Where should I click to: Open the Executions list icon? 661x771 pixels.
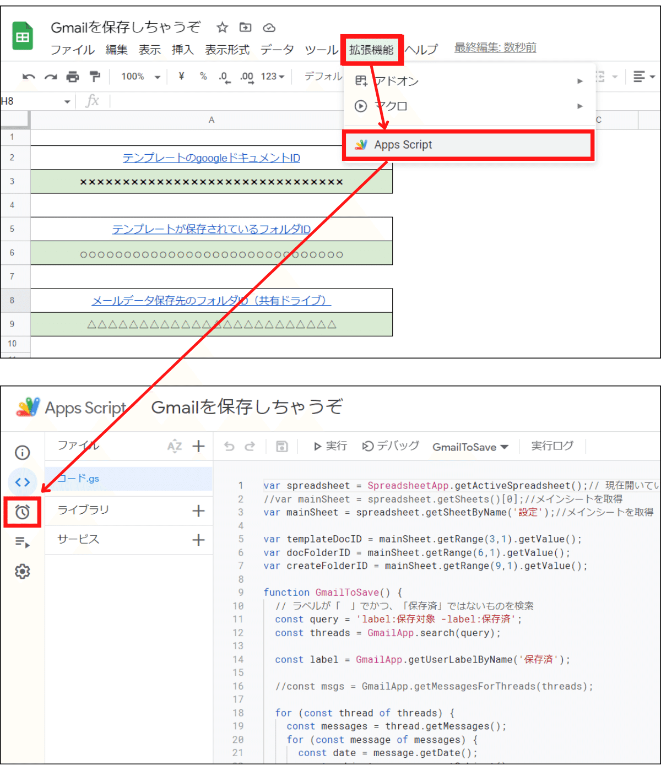22,542
